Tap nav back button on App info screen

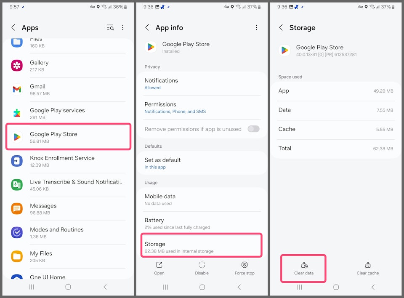click(x=239, y=287)
